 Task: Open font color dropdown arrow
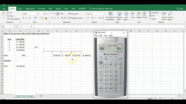[x=48, y=18]
